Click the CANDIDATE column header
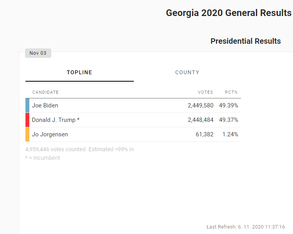Screen dimensions: 293x234 coord(45,93)
